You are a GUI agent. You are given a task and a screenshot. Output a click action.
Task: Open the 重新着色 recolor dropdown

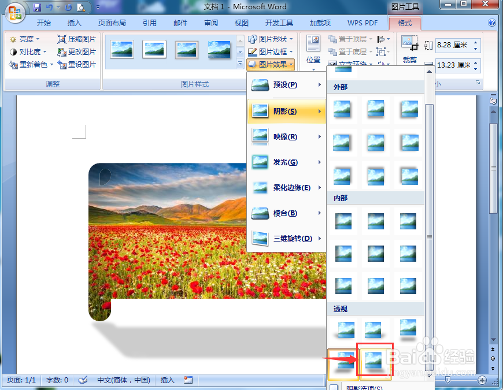[31, 64]
